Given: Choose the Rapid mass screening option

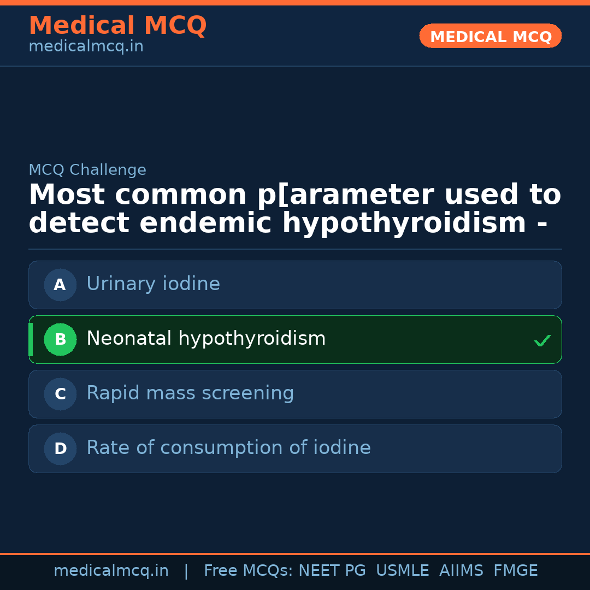Looking at the screenshot, I should pyautogui.click(x=190, y=393).
